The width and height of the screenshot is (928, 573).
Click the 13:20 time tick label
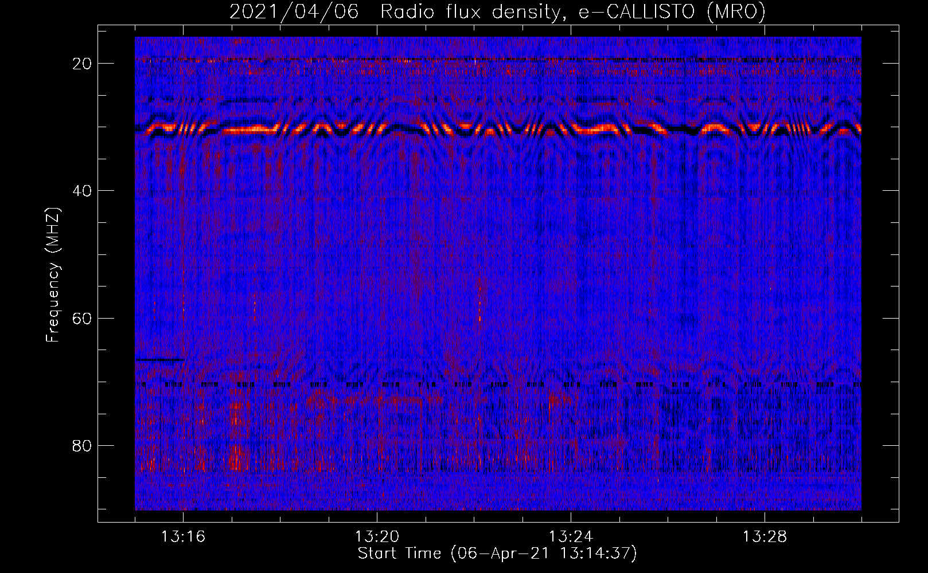click(x=377, y=537)
